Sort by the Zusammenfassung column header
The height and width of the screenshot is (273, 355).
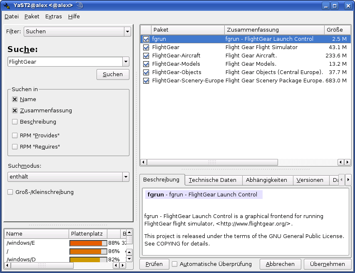[274, 30]
